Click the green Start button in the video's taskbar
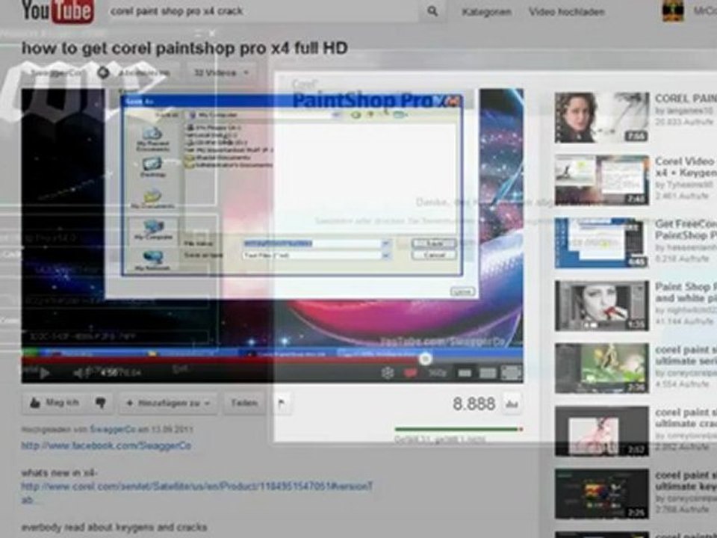 30,353
